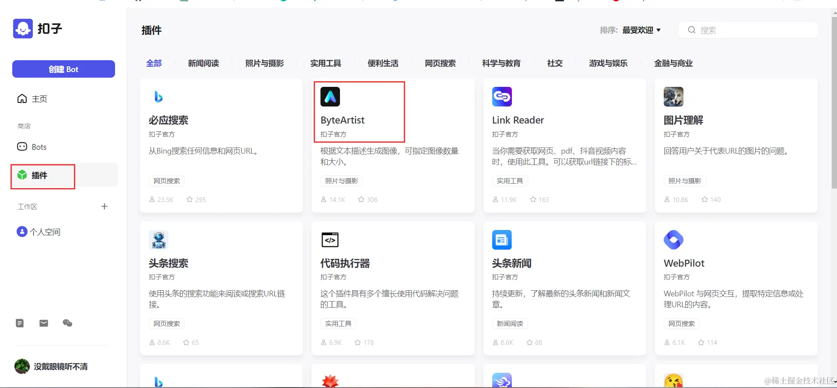Click the WebPilot plugin icon
This screenshot has height=388, width=837.
(x=673, y=240)
